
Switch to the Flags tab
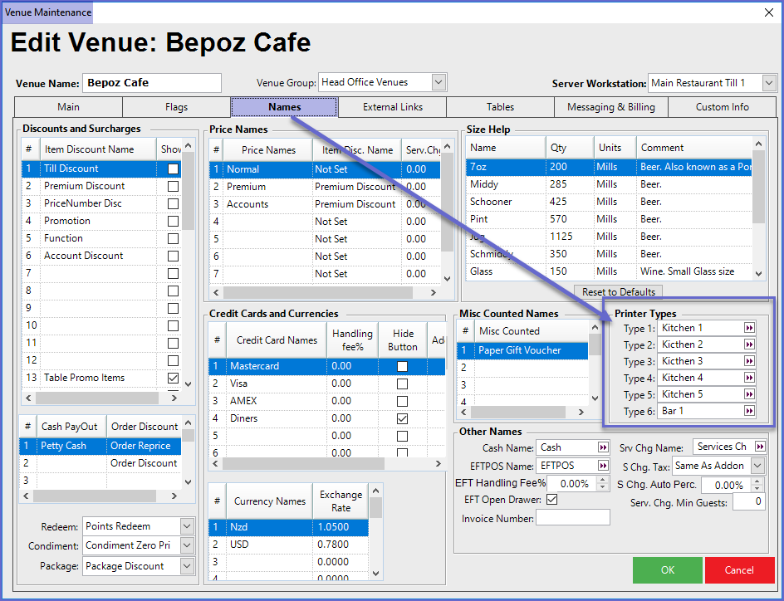point(176,107)
